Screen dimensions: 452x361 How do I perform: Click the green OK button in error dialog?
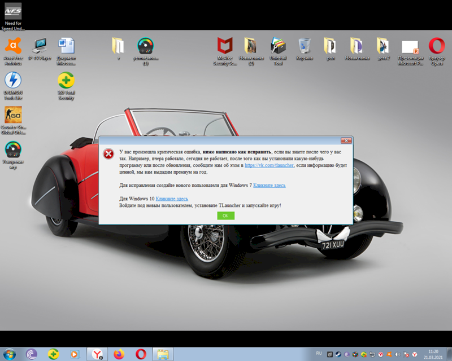tap(225, 215)
